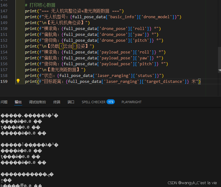The image size is (221, 187).
Task: Click line number 146 in the gutter
Action: (4, 5)
